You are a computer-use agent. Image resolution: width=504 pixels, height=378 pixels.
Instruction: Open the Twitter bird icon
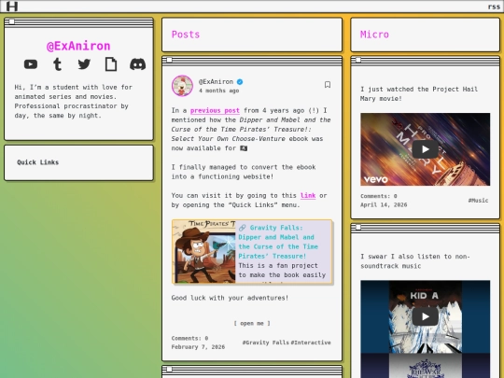(x=84, y=64)
